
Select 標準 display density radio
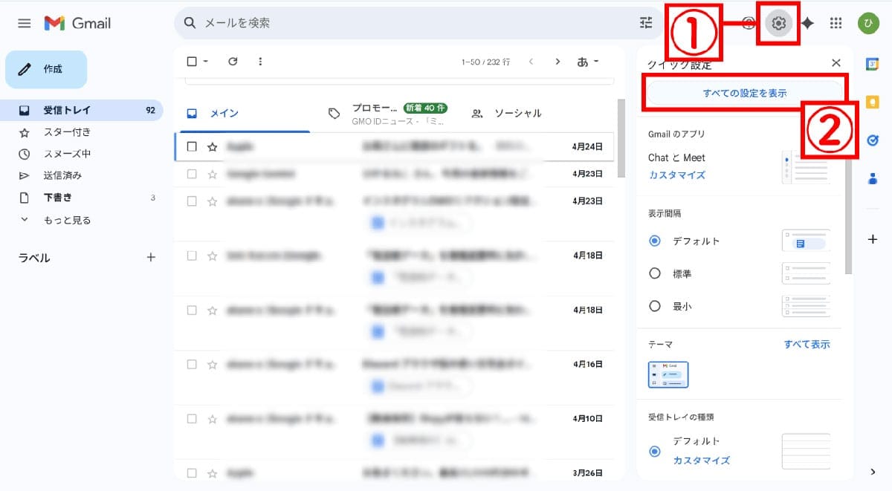click(655, 273)
